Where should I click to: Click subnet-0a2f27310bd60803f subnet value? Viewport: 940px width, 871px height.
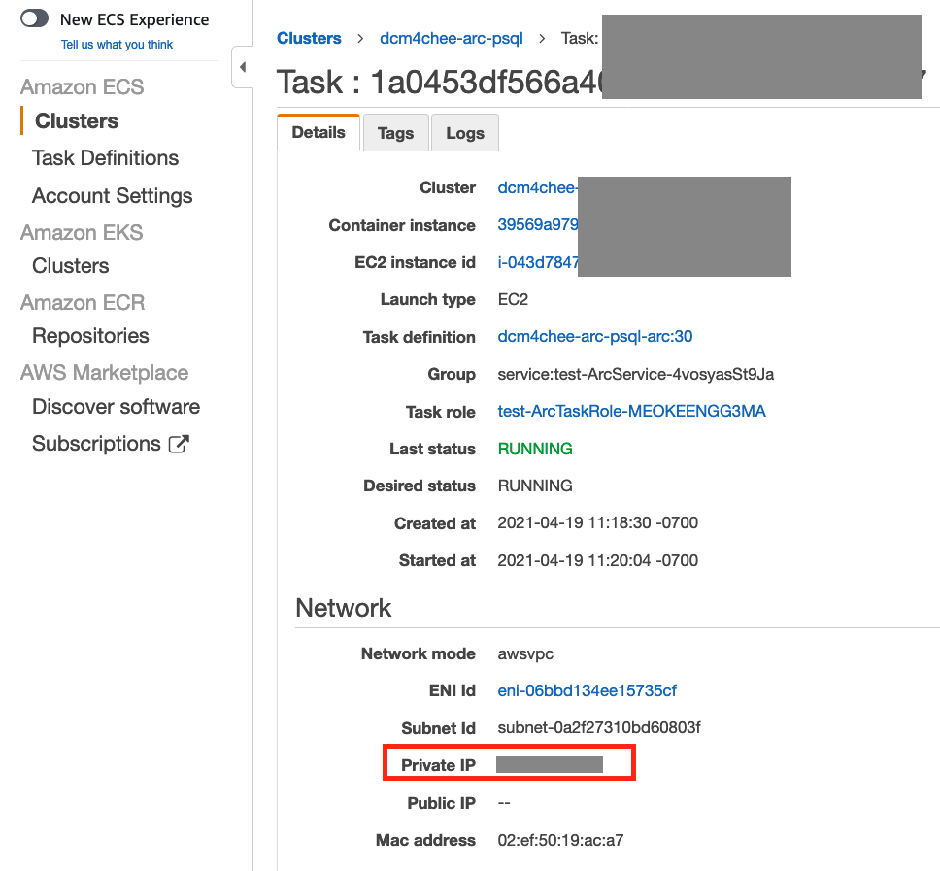pos(599,727)
